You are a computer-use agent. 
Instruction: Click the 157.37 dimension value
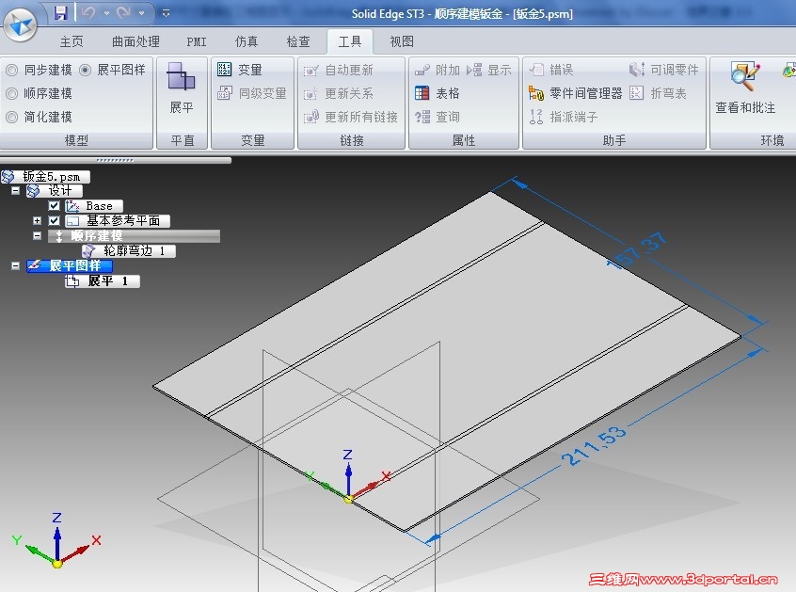point(638,249)
